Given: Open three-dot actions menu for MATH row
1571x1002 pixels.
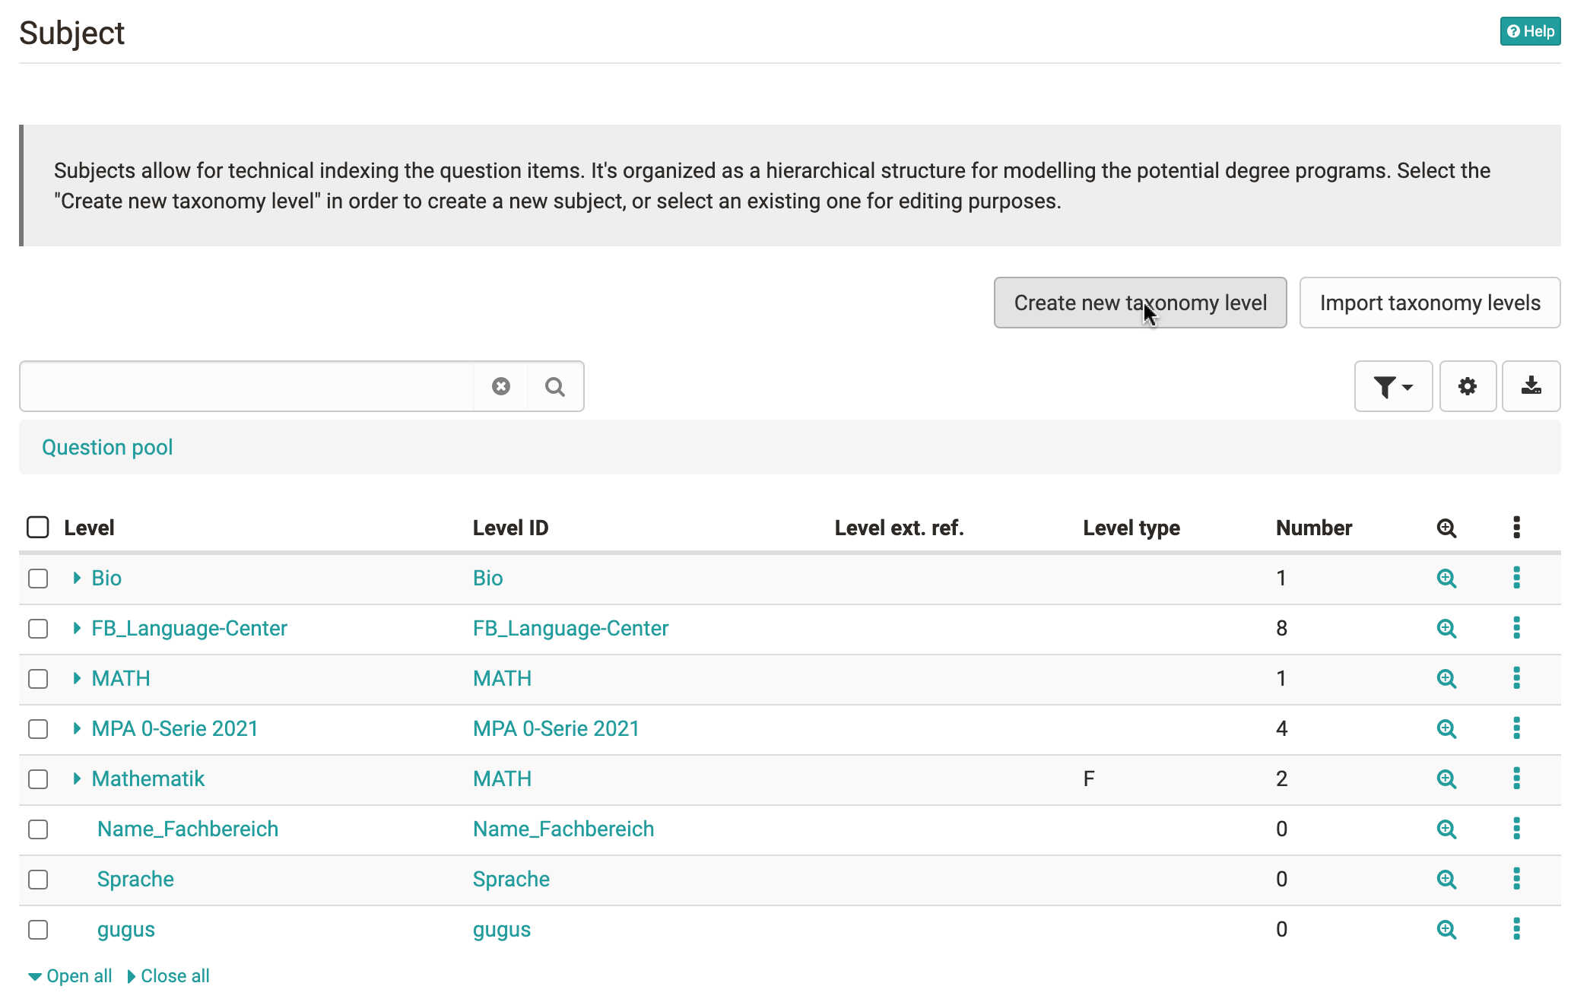Looking at the screenshot, I should (x=1516, y=678).
